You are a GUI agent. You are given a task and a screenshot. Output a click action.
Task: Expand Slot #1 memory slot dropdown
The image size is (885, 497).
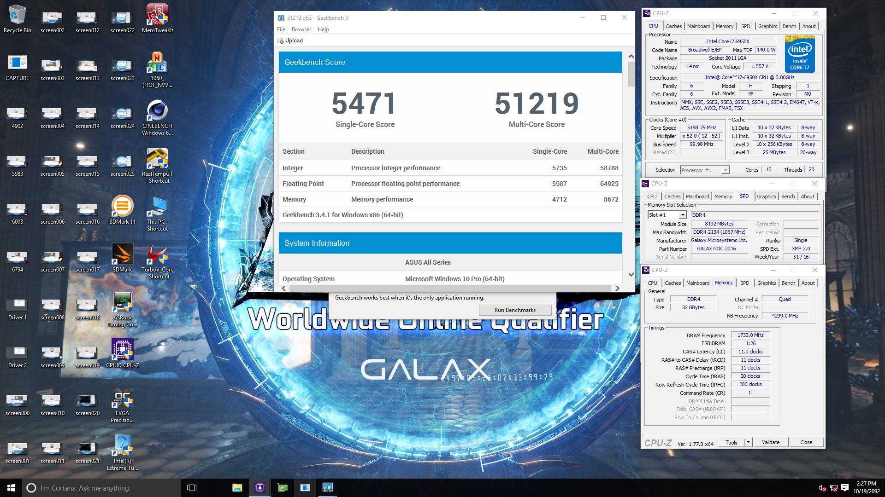683,215
